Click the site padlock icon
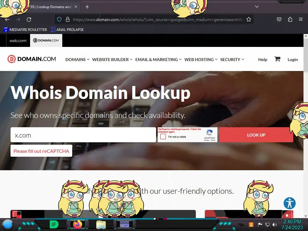The image size is (308, 231). [x=68, y=19]
